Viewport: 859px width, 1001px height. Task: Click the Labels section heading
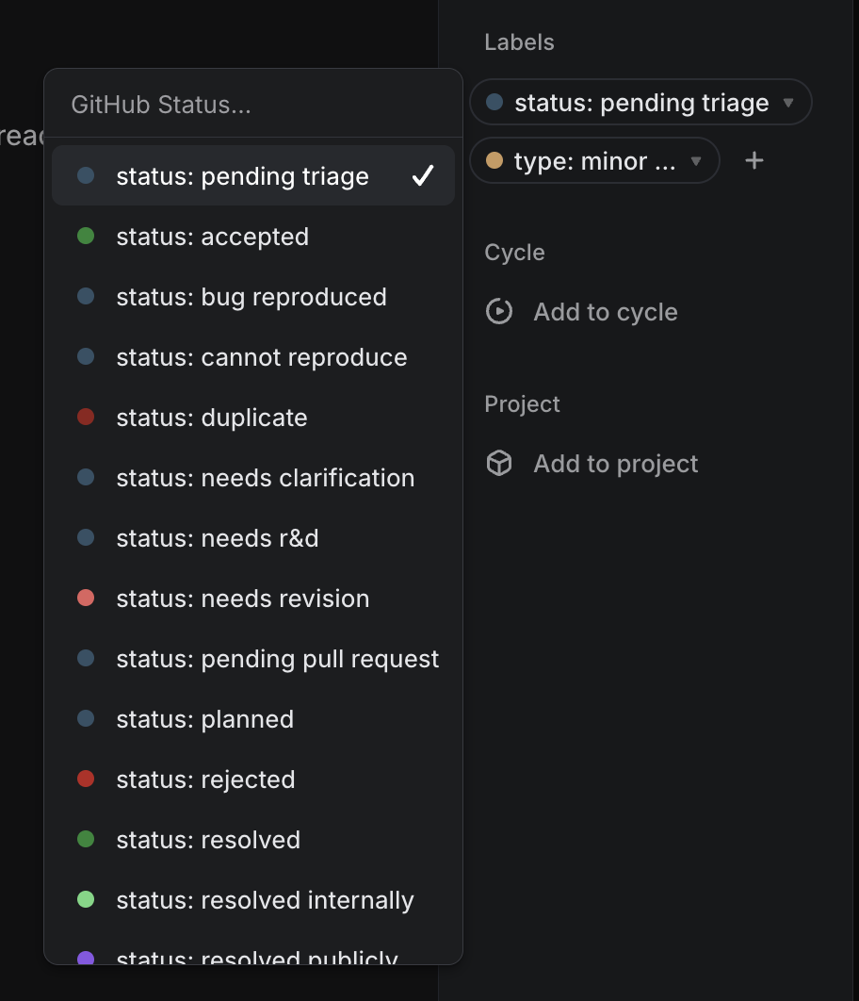click(x=519, y=42)
